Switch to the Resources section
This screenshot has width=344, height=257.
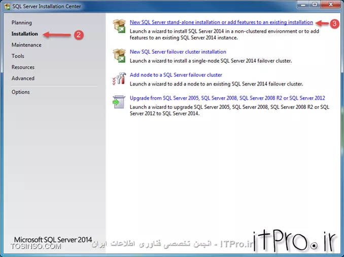pos(23,67)
